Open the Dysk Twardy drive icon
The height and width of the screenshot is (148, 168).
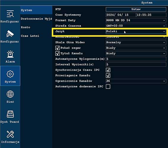(x=10, y=114)
